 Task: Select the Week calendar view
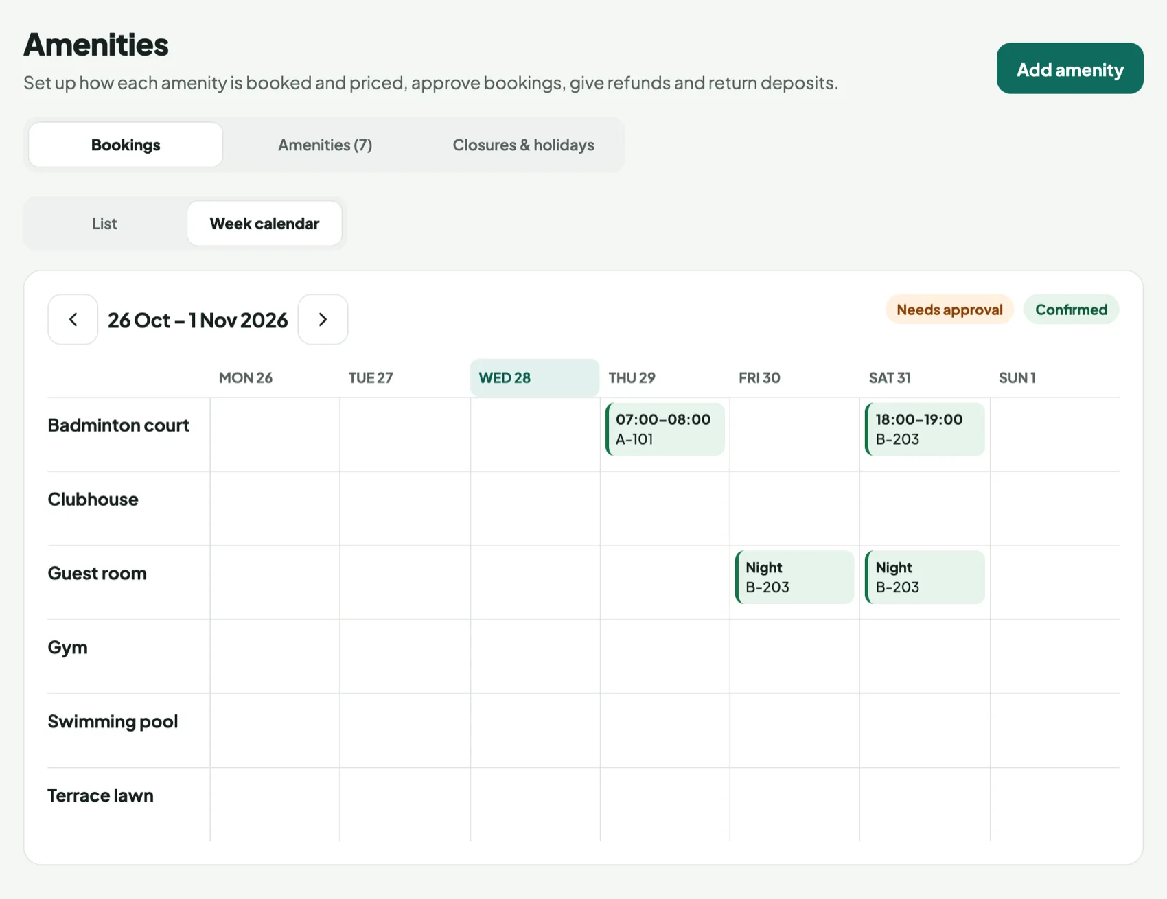264,224
